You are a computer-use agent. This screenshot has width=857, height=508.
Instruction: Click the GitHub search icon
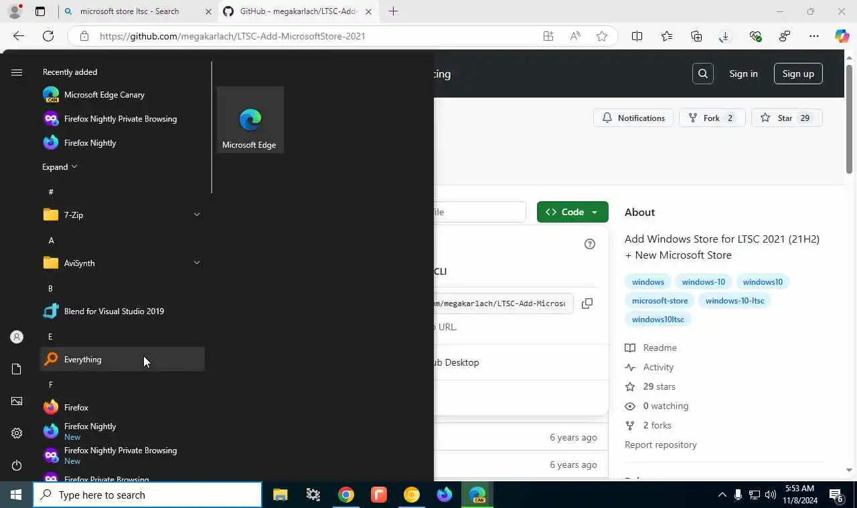[x=703, y=74]
